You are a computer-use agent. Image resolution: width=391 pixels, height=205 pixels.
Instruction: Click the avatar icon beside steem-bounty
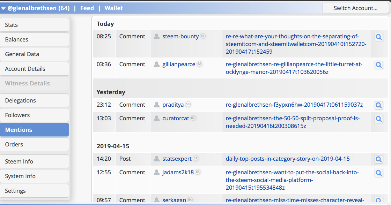pyautogui.click(x=157, y=36)
